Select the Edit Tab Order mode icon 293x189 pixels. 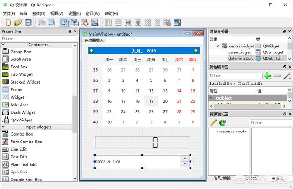95,22
